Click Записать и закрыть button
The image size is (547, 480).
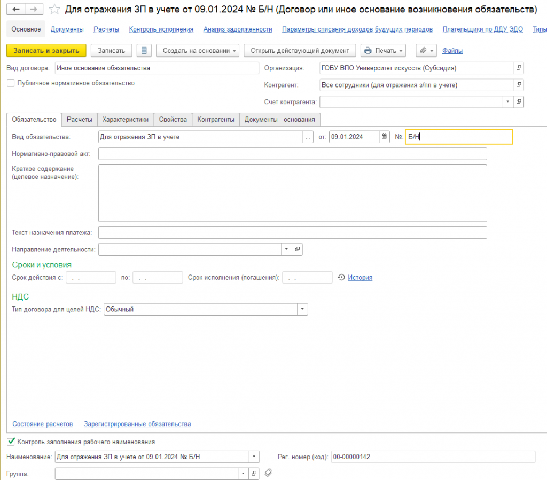(46, 51)
